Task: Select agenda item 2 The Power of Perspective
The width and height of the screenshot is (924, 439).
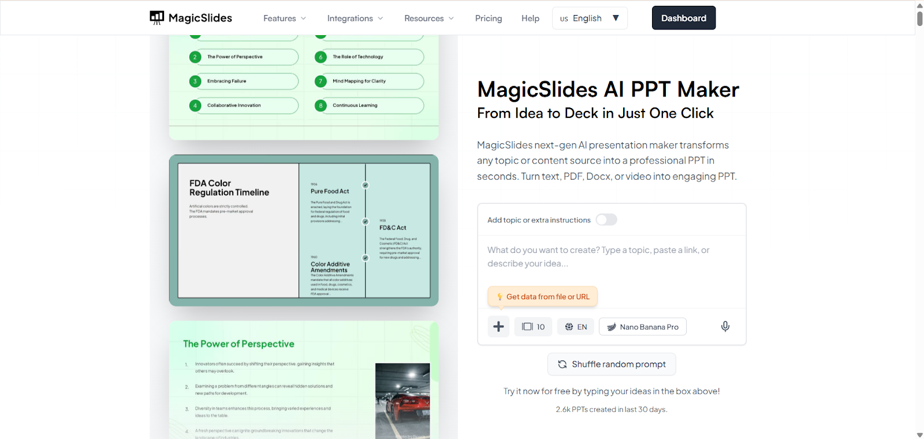Action: pyautogui.click(x=244, y=57)
